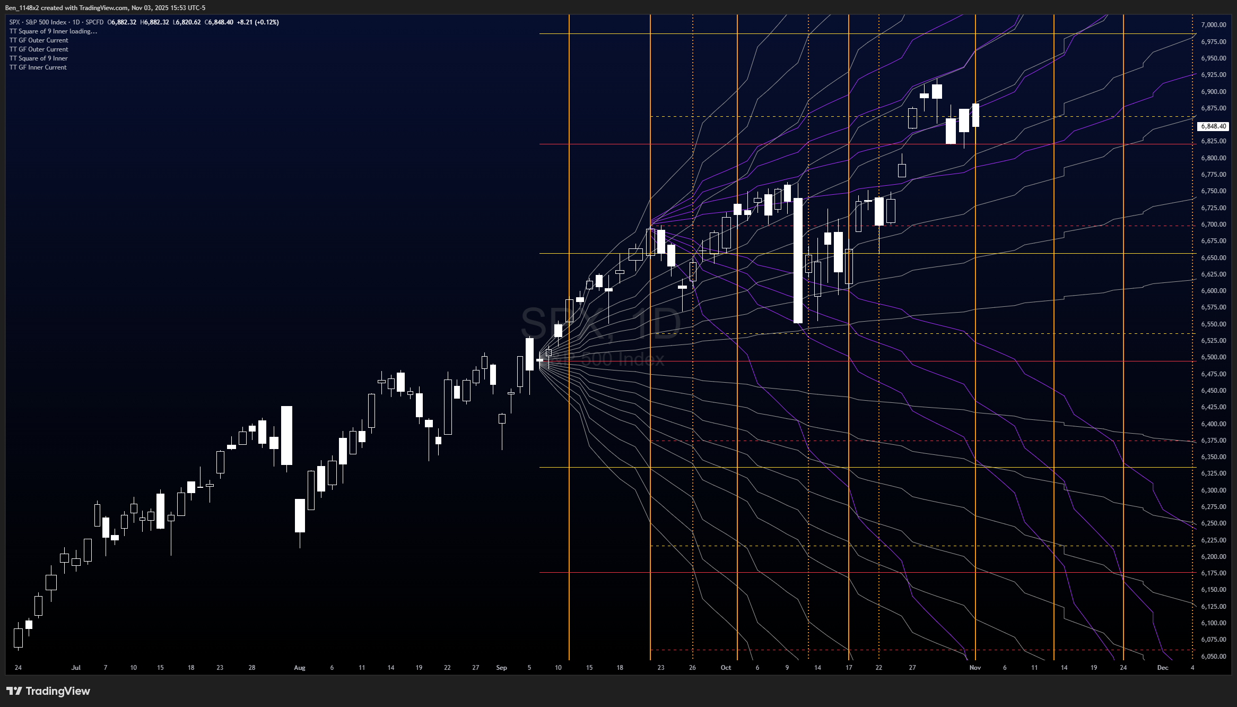The image size is (1237, 707).
Task: Click the 6,500.00 price scale label
Action: [1214, 357]
